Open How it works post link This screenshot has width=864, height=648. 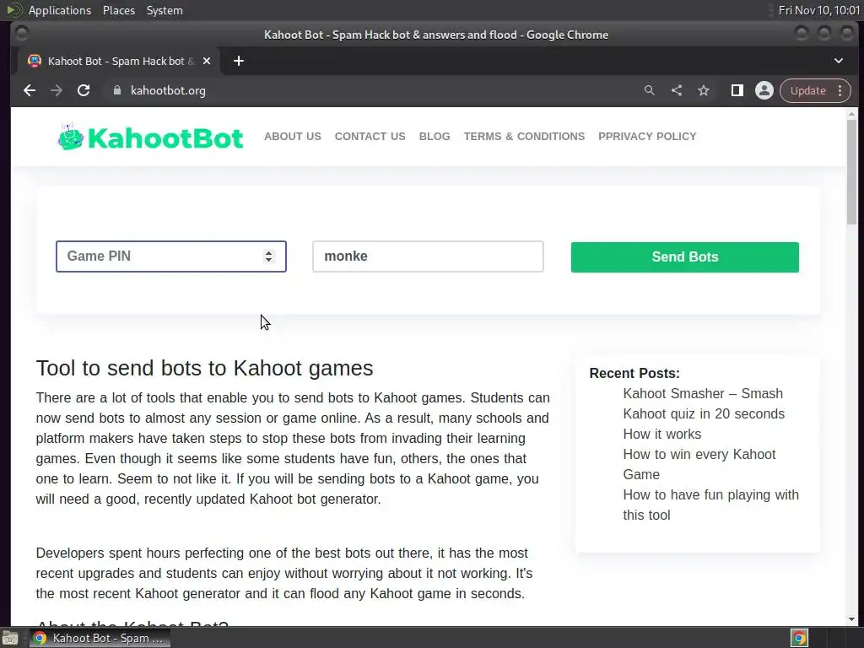(662, 435)
